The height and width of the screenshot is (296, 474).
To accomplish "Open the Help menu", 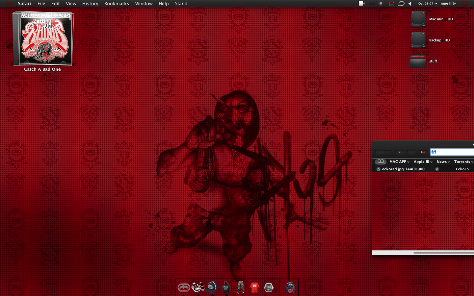I will pos(164,4).
